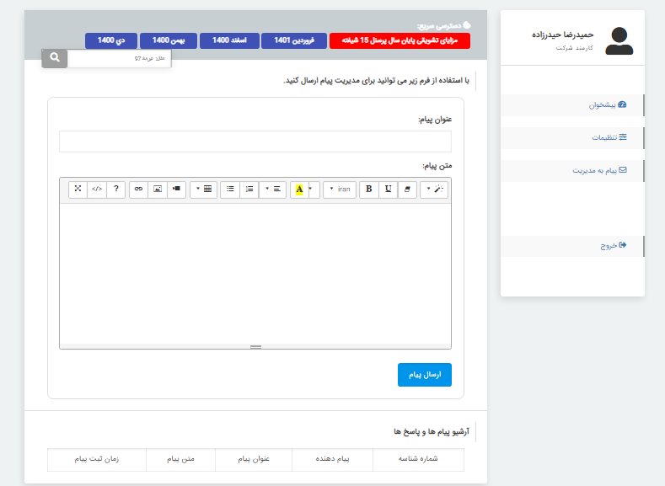This screenshot has width=665, height=486.
Task: Open paragraph alignment dropdown
Action: point(273,189)
